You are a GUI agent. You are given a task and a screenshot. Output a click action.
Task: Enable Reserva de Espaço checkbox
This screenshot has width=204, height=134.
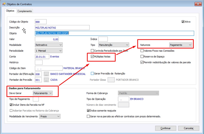click(x=142, y=56)
